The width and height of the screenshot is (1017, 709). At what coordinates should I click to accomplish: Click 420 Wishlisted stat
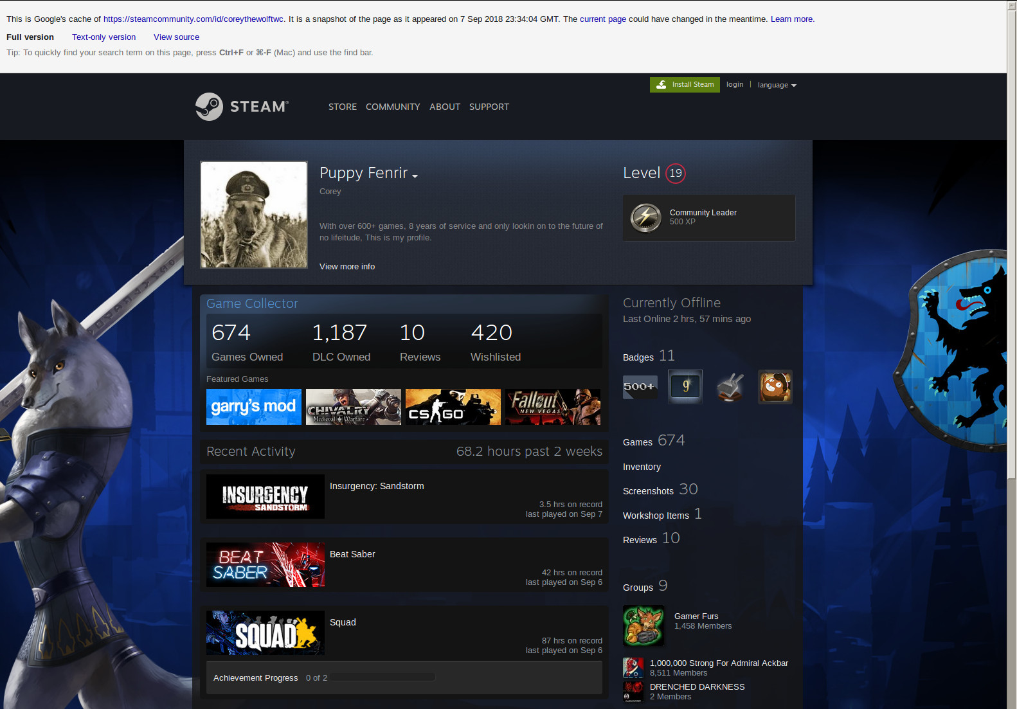[496, 342]
